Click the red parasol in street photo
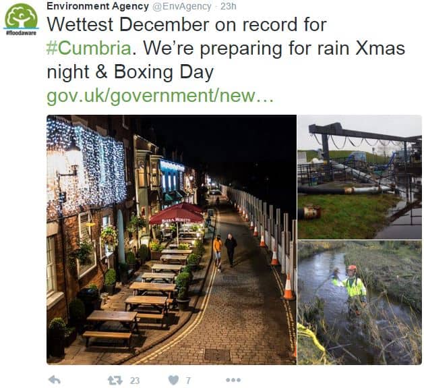Screen dimensions: 424x388 click(177, 215)
